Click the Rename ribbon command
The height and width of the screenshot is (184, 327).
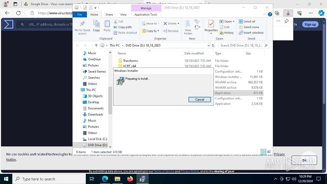[171, 31]
